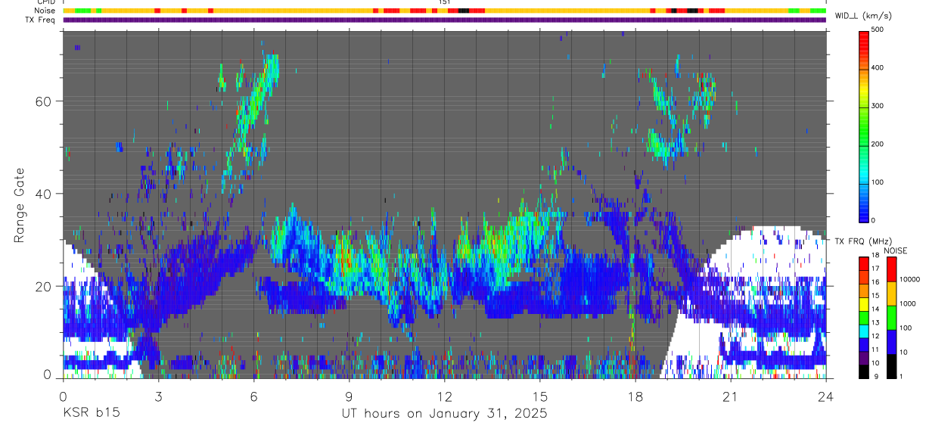Click the 'Noise' strip label at top left
This screenshot has height=429, width=929.
pyautogui.click(x=45, y=11)
